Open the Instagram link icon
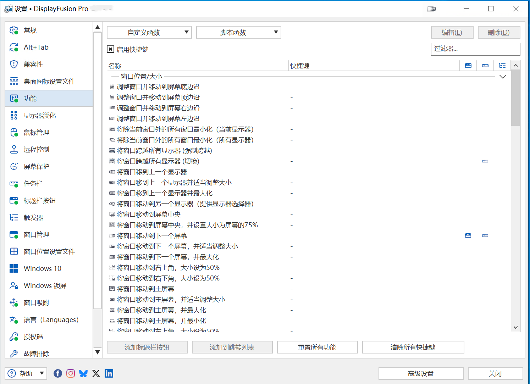This screenshot has width=530, height=384. pyautogui.click(x=71, y=373)
